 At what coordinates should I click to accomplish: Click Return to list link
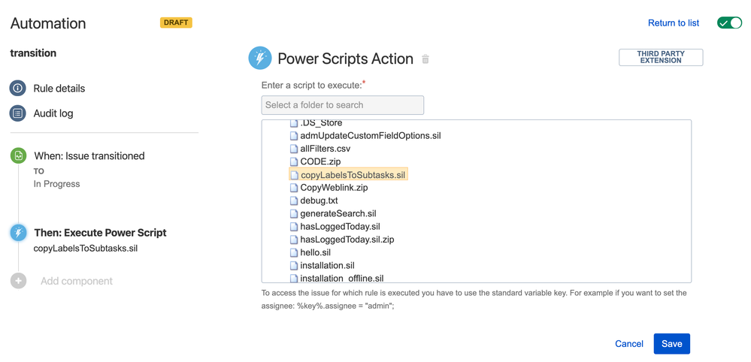click(674, 23)
